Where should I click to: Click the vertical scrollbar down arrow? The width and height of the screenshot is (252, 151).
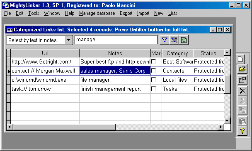coord(227,121)
